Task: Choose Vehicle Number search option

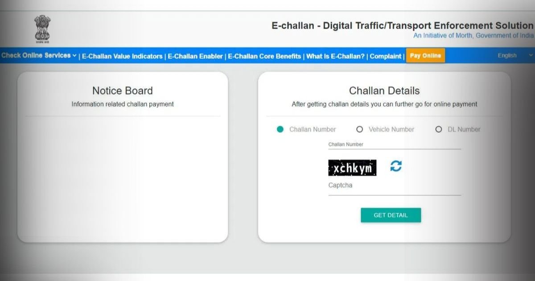Action: [x=360, y=129]
